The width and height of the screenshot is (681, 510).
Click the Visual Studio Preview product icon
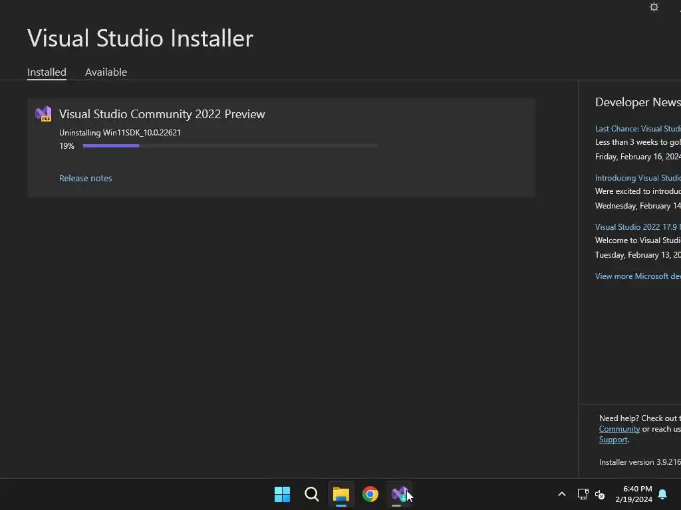(x=43, y=114)
